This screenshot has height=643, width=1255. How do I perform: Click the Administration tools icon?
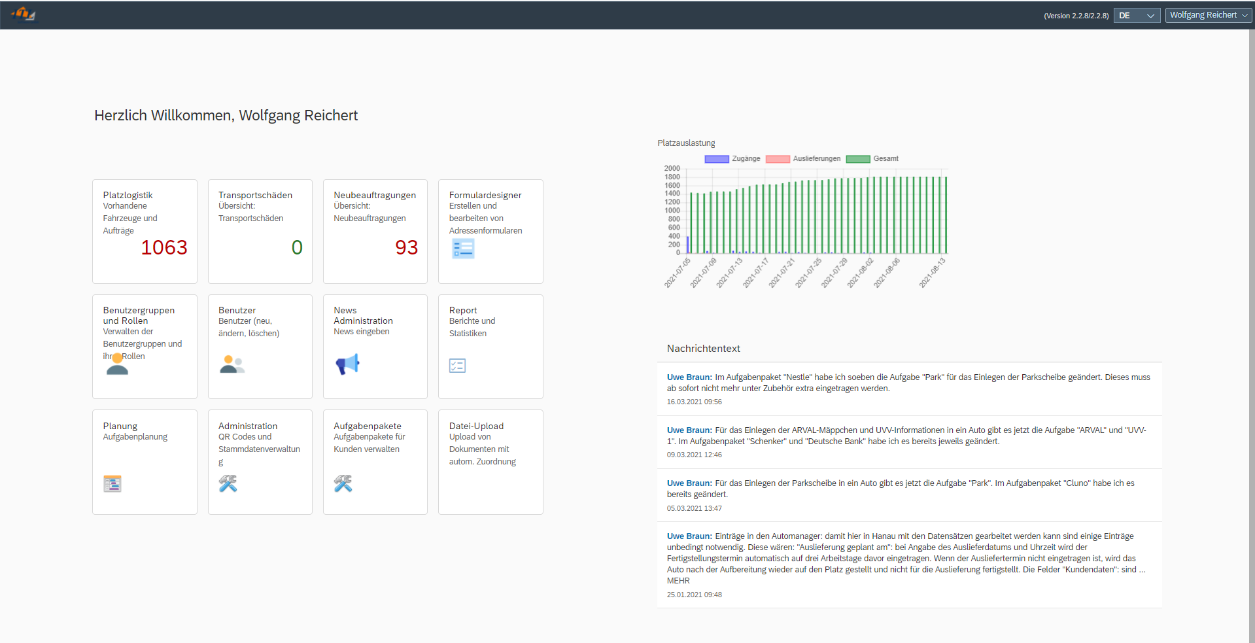coord(228,483)
